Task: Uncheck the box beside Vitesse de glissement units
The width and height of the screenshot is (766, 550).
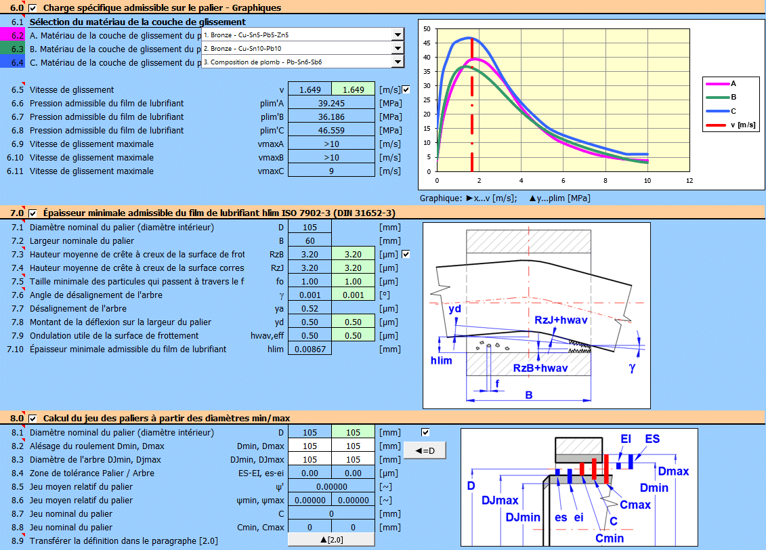Action: (406, 89)
